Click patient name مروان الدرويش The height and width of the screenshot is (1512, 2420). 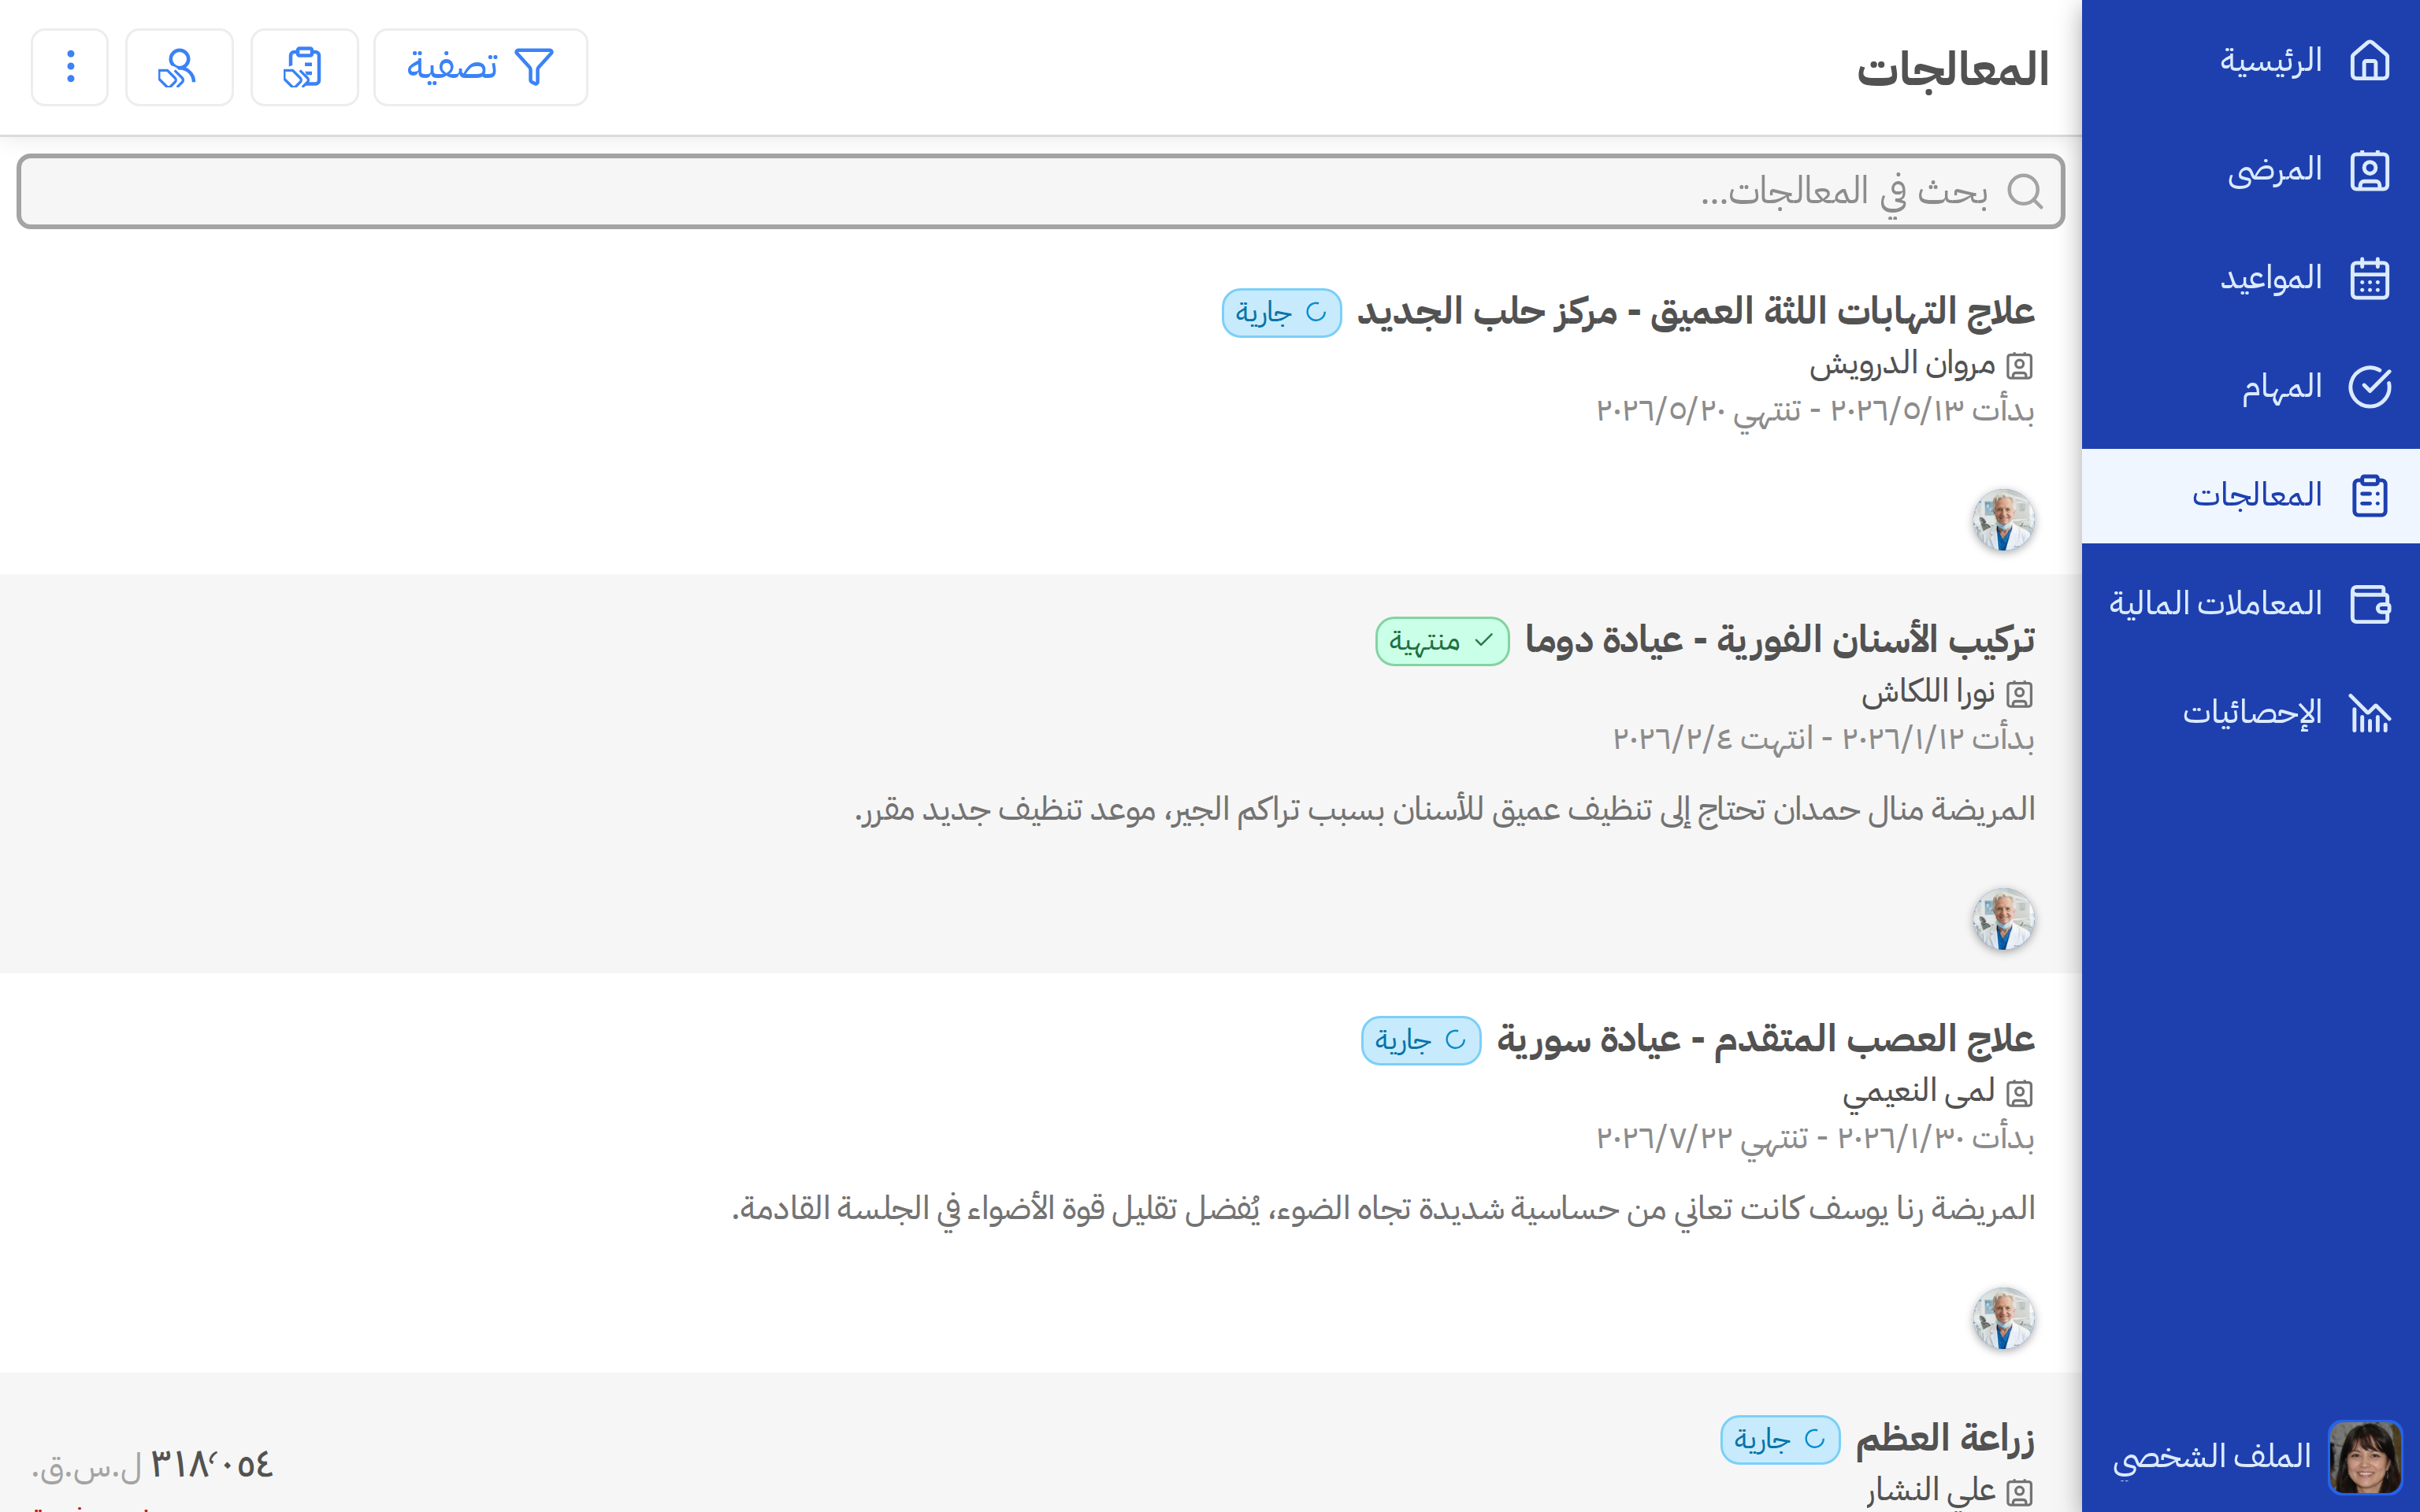pyautogui.click(x=1902, y=365)
